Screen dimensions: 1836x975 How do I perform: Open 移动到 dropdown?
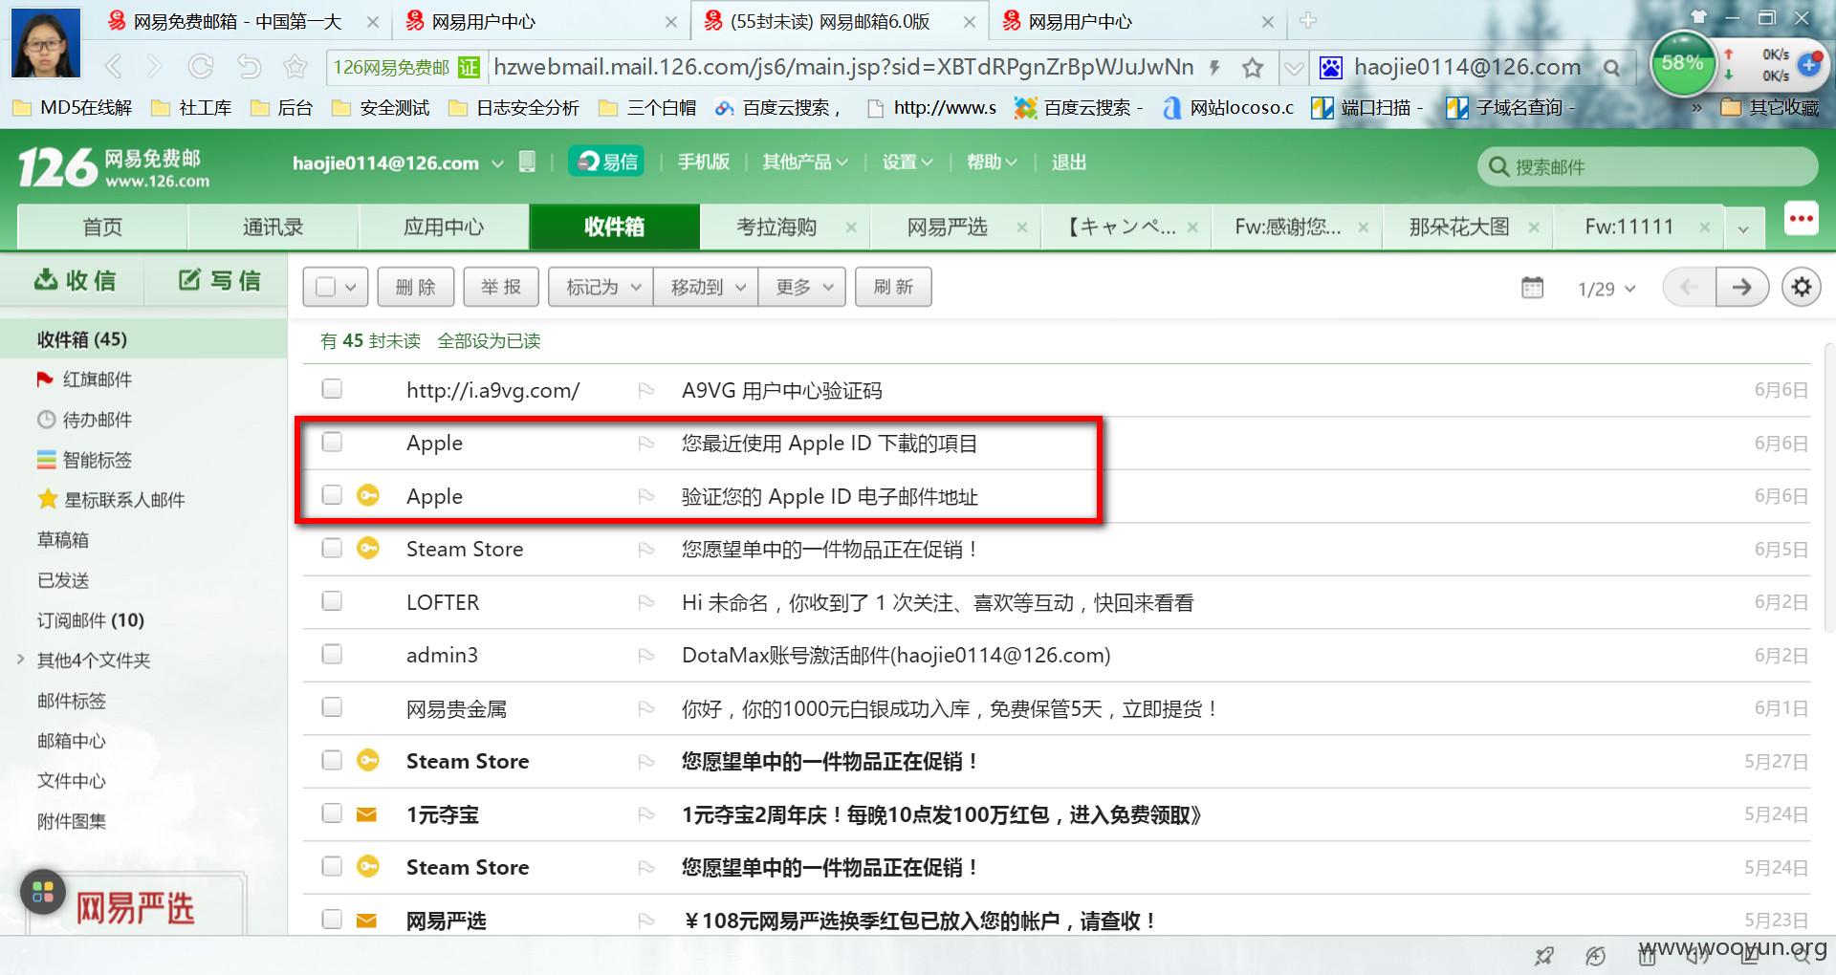(x=706, y=287)
